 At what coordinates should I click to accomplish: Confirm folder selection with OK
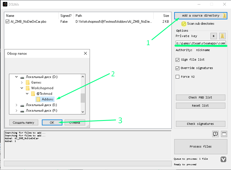pos(52,123)
